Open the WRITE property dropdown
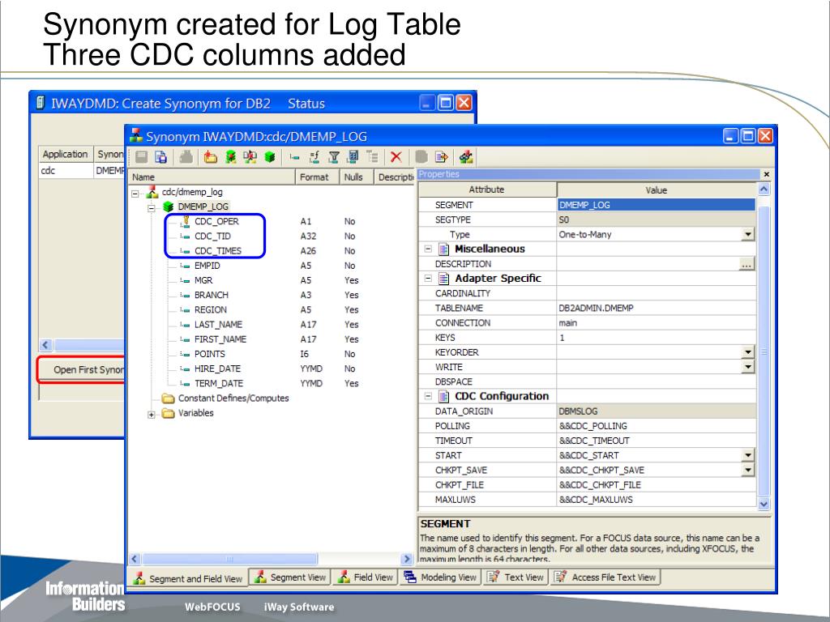 click(x=747, y=368)
